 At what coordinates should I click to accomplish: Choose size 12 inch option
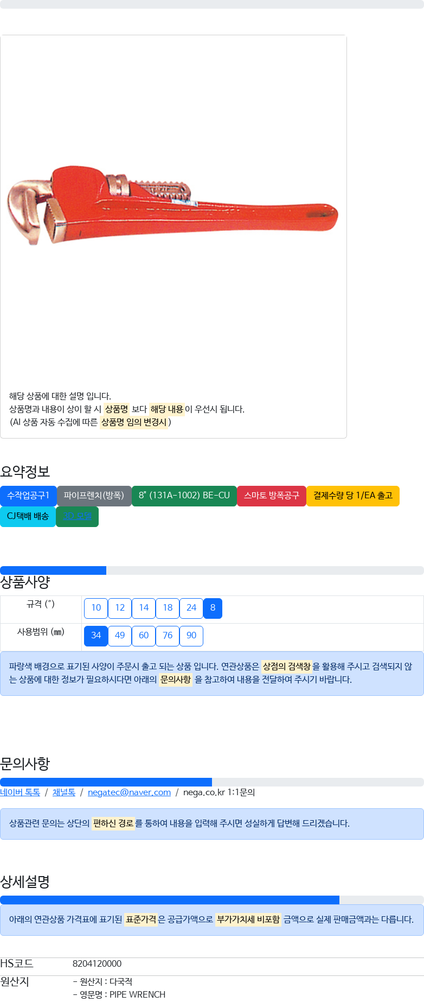(x=120, y=608)
